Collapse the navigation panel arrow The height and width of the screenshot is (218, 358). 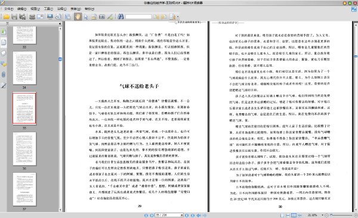click(x=60, y=23)
